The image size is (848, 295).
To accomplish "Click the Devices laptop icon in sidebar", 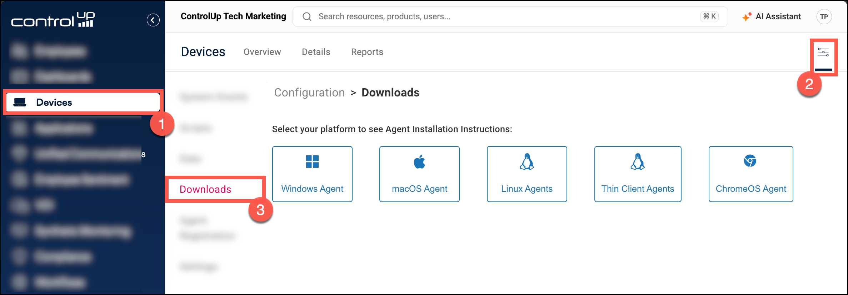I will pos(20,102).
